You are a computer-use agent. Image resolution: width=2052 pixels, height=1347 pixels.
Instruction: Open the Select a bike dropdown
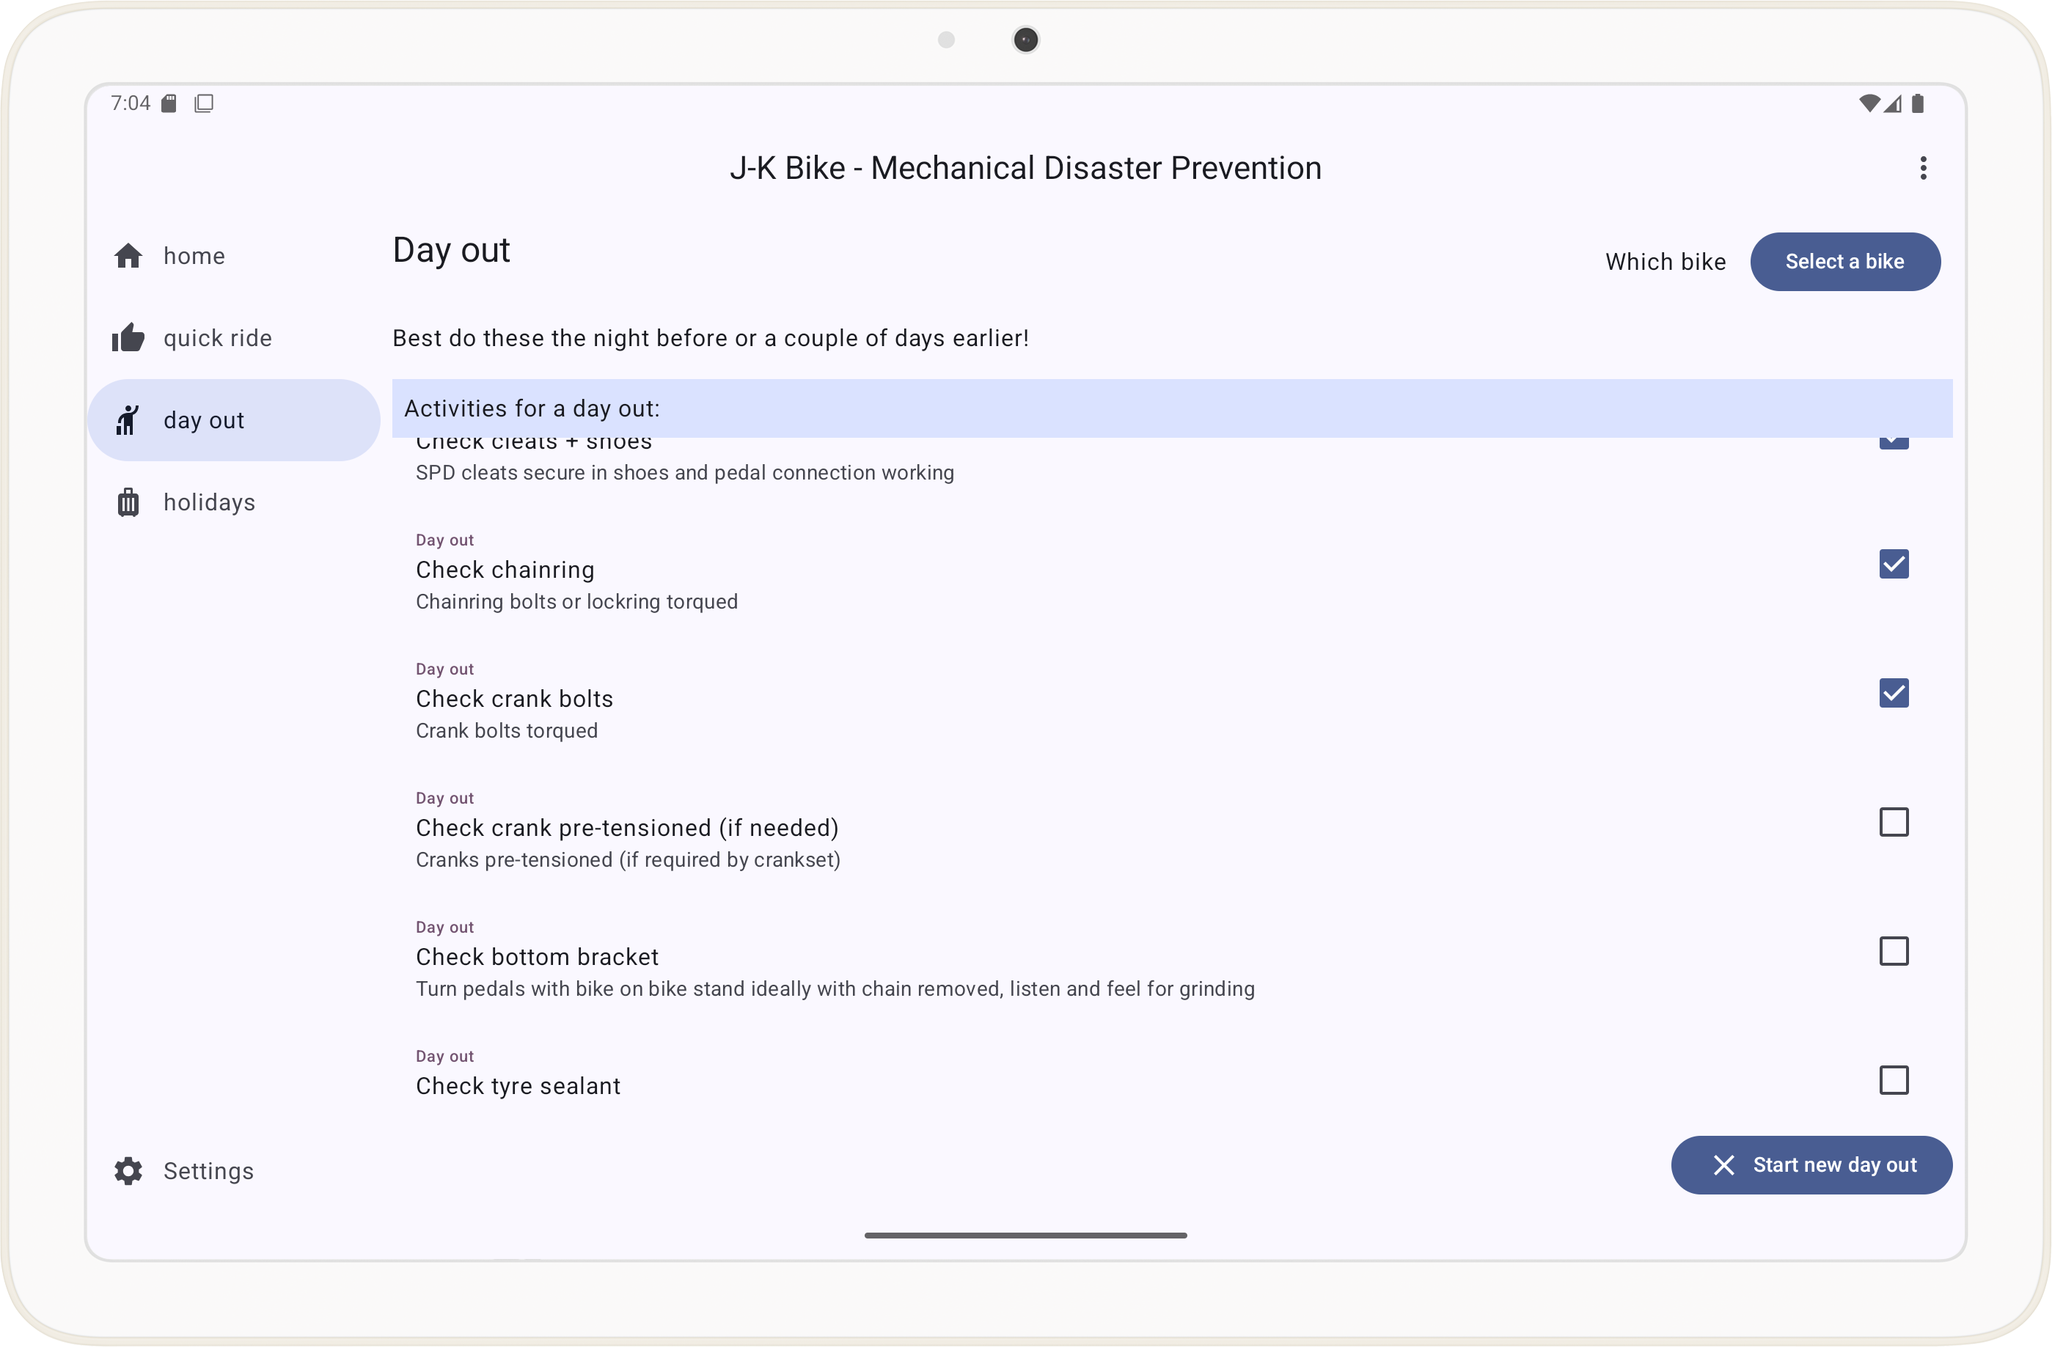(x=1844, y=261)
